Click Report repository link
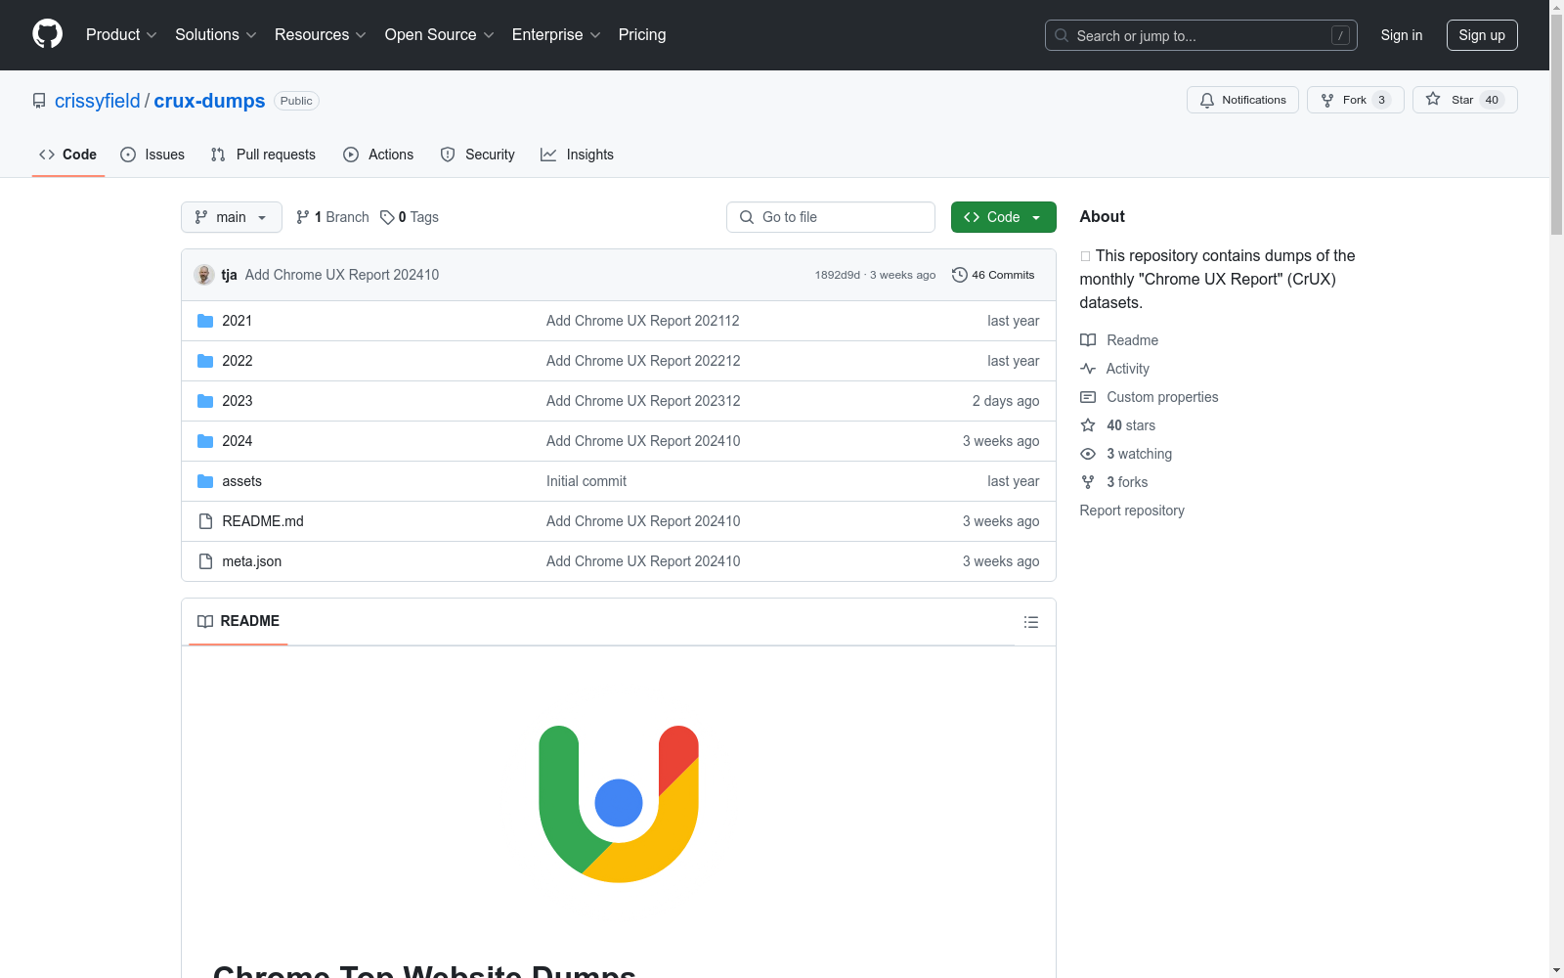This screenshot has width=1564, height=978. click(x=1132, y=511)
